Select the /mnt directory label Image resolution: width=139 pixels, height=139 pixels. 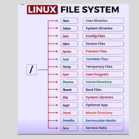[69, 113]
